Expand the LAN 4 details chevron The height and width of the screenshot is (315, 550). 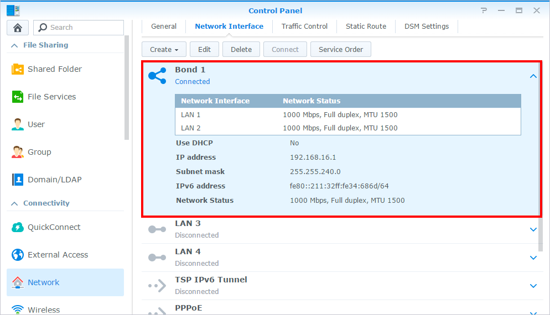(533, 258)
